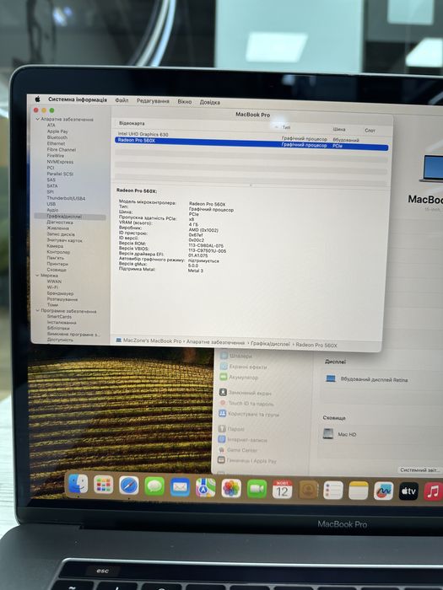Open Mail app in the Dock
The height and width of the screenshot is (590, 443).
[x=180, y=487]
